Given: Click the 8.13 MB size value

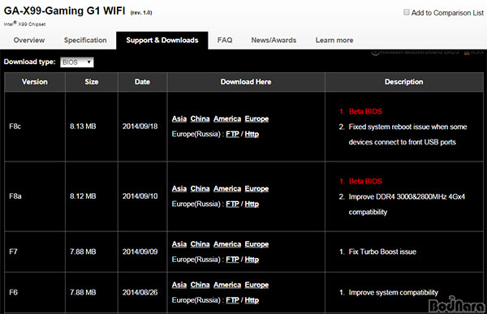Looking at the screenshot, I should (83, 127).
